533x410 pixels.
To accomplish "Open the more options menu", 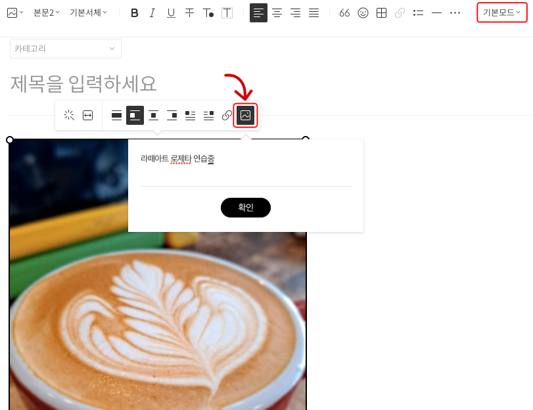I will 455,12.
